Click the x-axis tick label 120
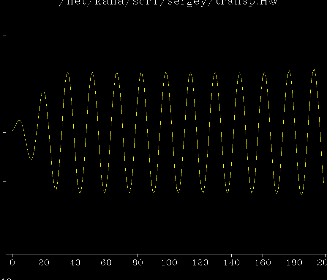Screen dimensions: 327x280 200,263
